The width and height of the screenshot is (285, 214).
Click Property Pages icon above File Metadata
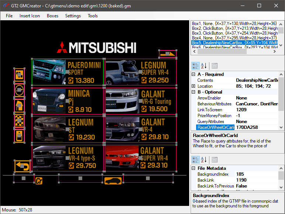click(215, 160)
